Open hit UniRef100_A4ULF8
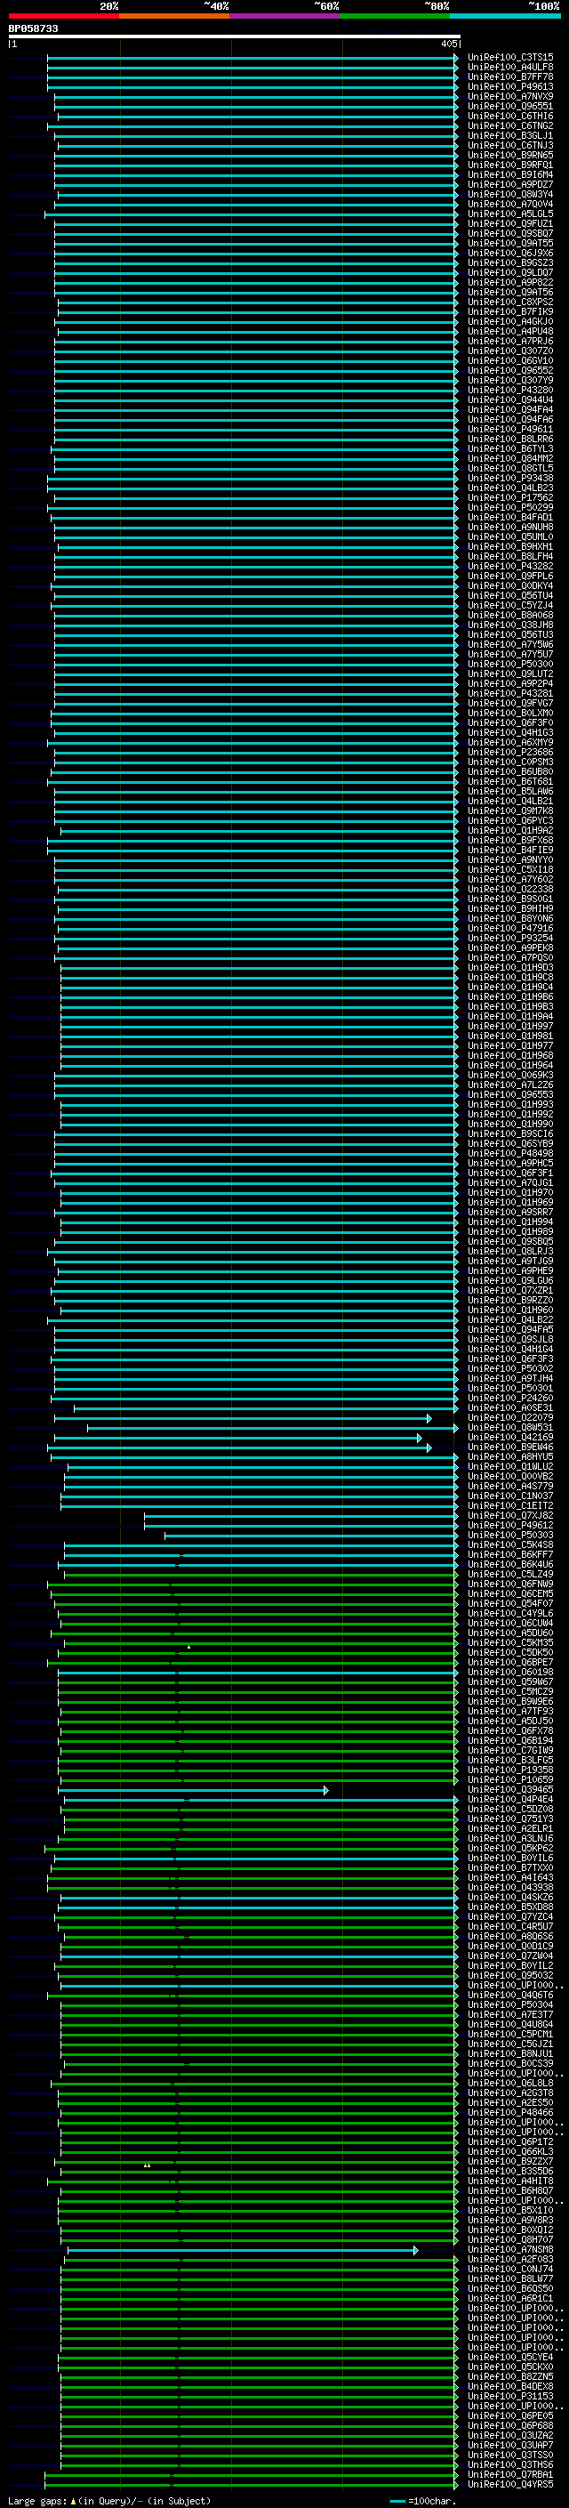 pos(509,68)
